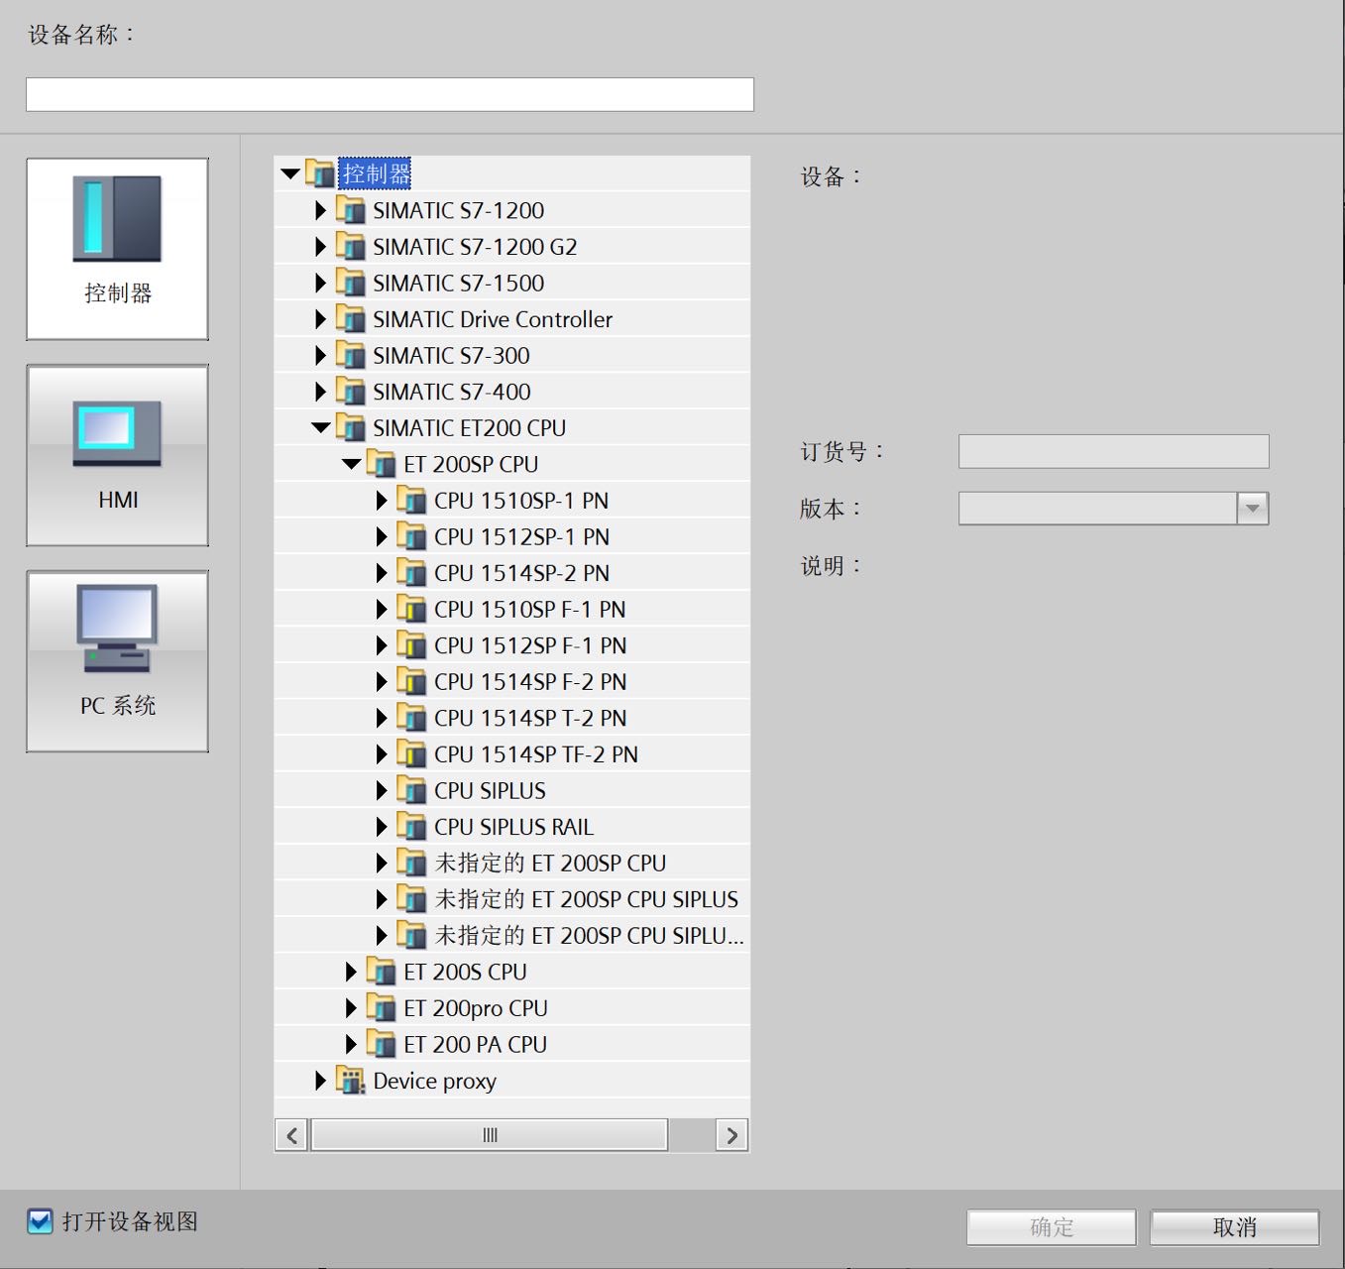Click the CPU 1514SP F-2 PN folder icon
The image size is (1345, 1269).
click(x=411, y=682)
